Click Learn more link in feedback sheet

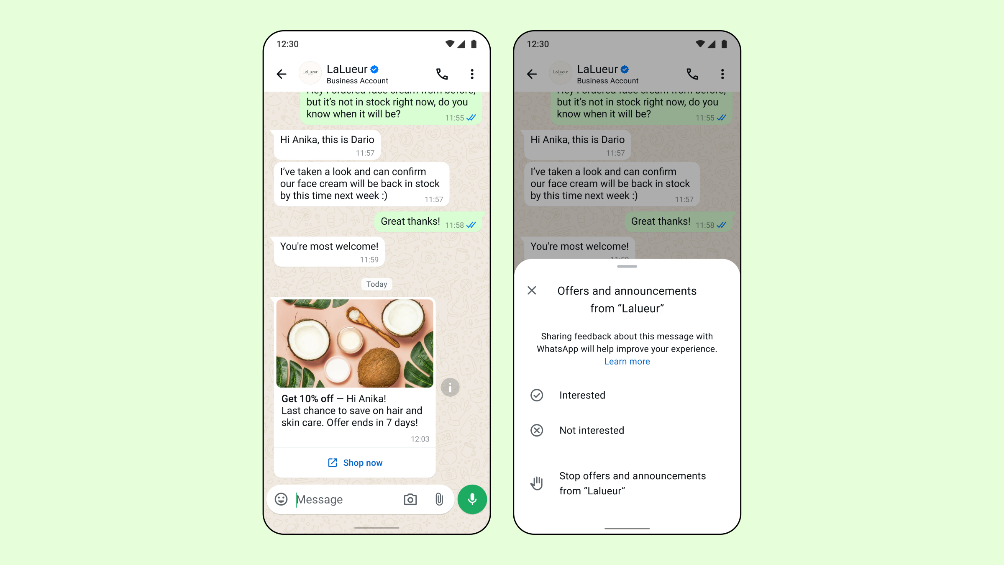click(x=627, y=362)
